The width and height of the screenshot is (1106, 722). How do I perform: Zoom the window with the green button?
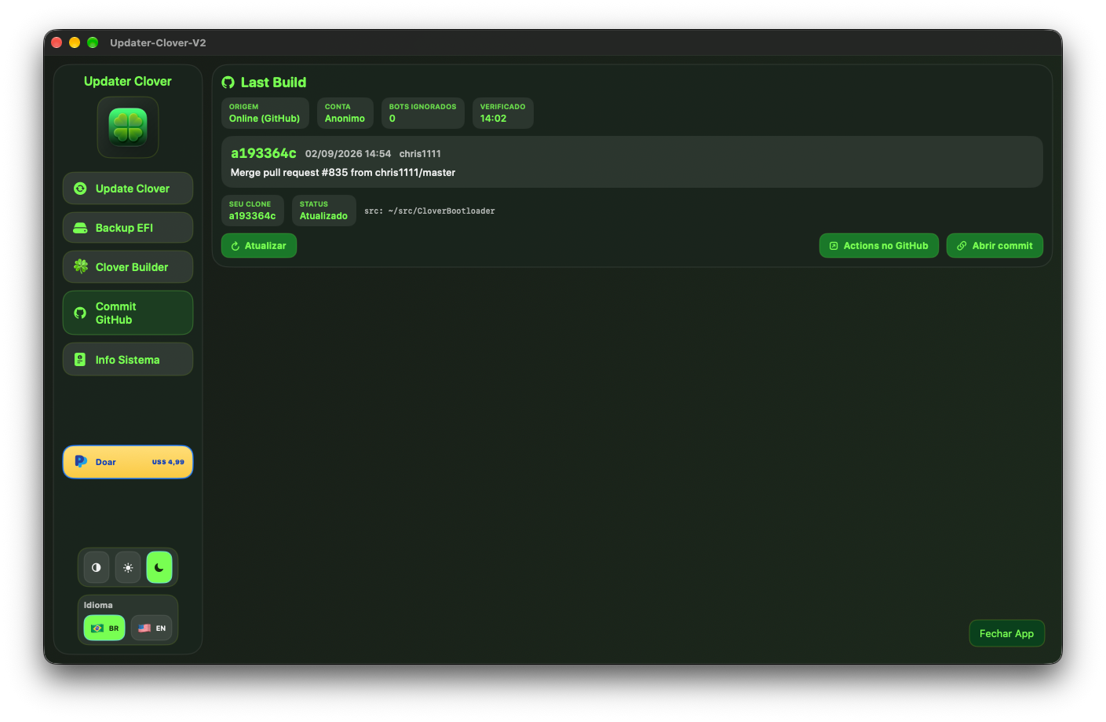point(93,42)
